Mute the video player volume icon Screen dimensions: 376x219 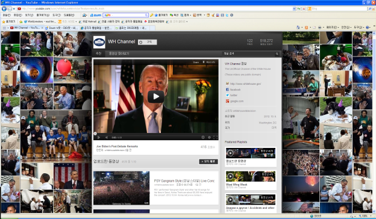click(x=106, y=137)
